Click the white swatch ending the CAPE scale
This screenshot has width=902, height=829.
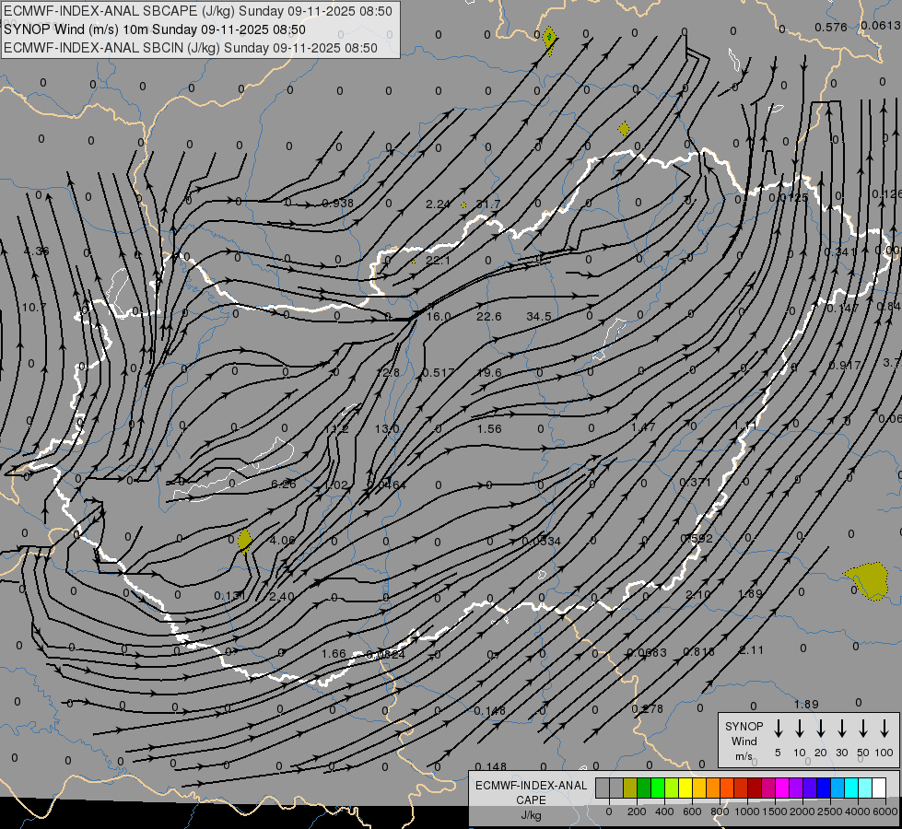[x=879, y=788]
